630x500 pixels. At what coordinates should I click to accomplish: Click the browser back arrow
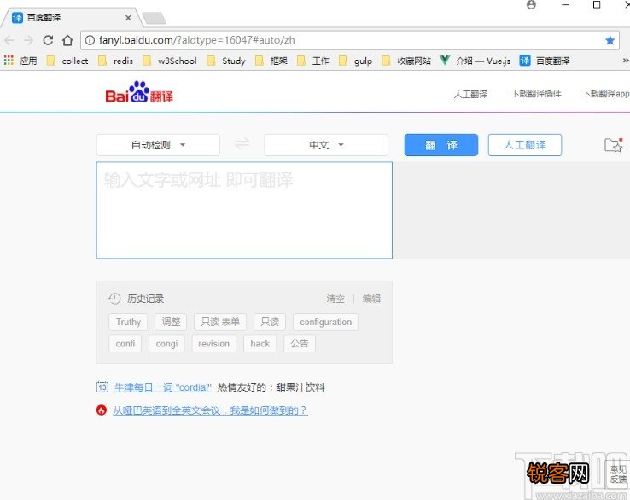click(x=9, y=40)
